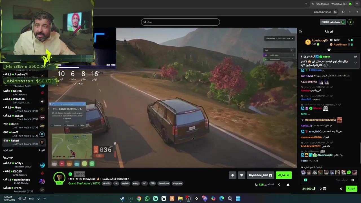Select the stayone stream tag
Viewport: 361px width, 203px height.
tap(178, 183)
